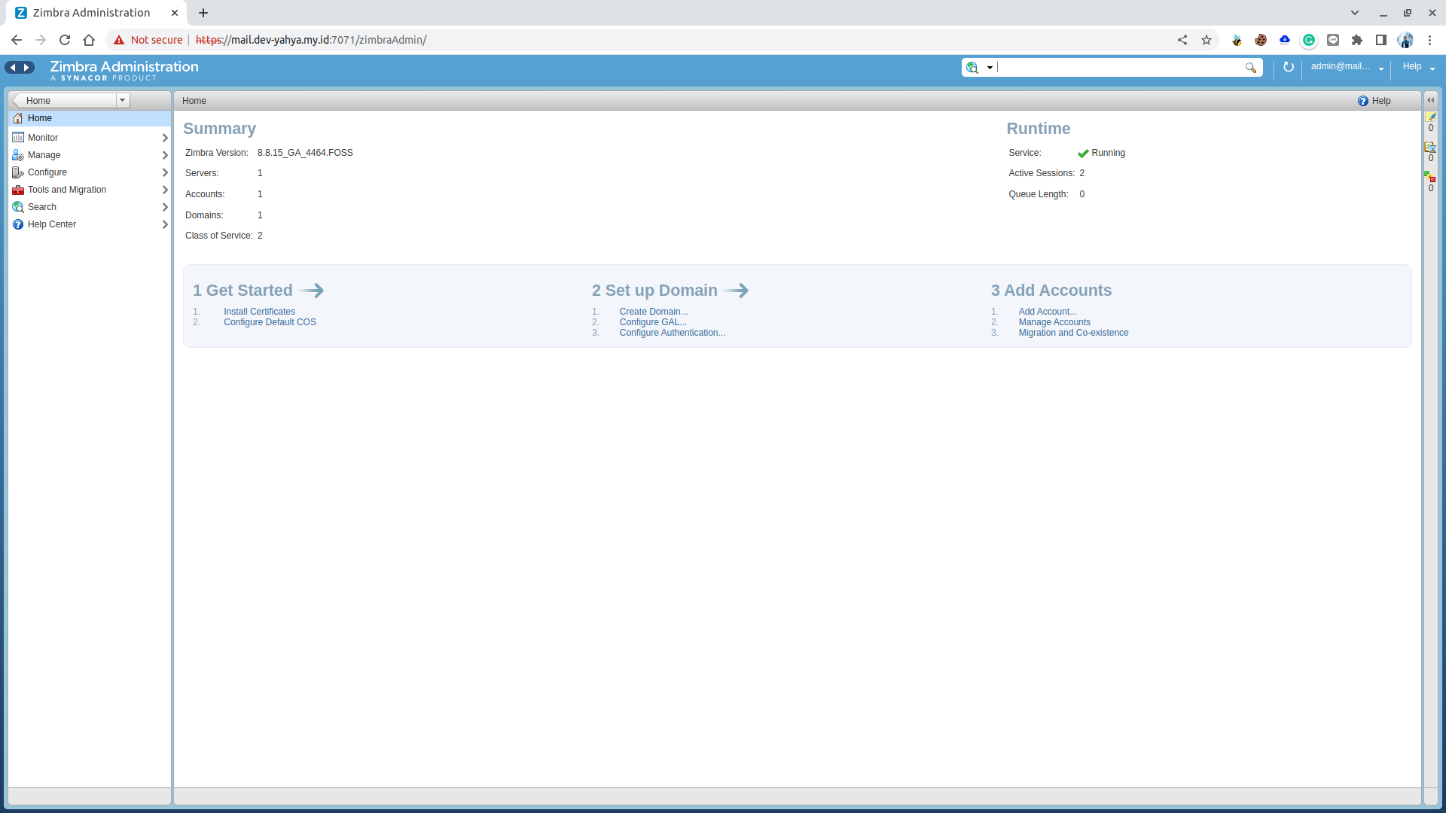Select Manage in the navigation tree
1446x813 pixels.
tap(90, 155)
